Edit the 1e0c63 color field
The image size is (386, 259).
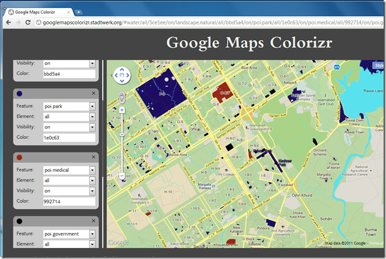click(x=69, y=138)
